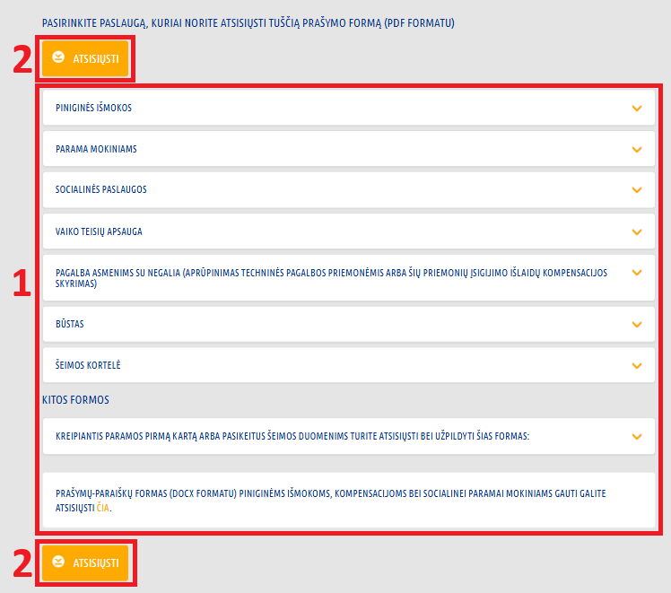Open the orange ČIA link
This screenshot has height=593, width=671.
tap(102, 508)
